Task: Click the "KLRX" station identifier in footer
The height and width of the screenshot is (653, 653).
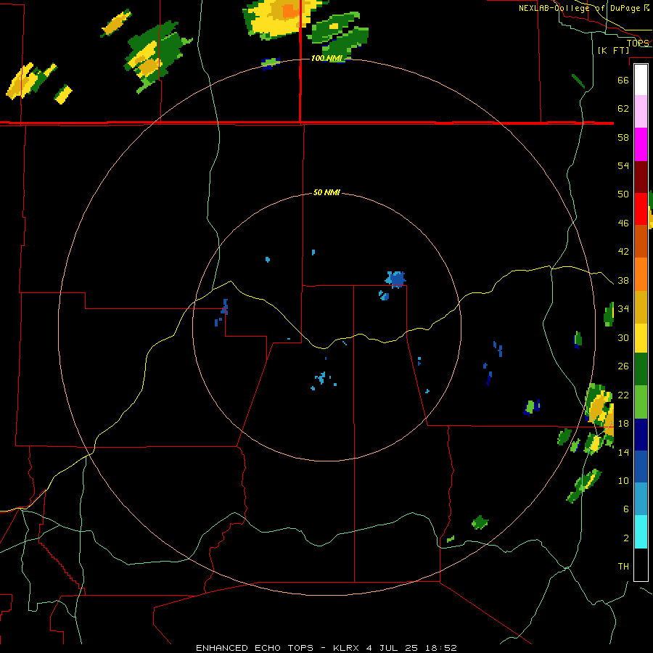Action: tap(347, 648)
